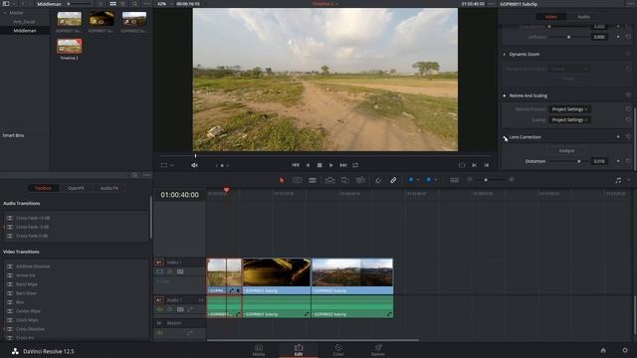This screenshot has height=358, width=637.
Task: Open the Toolbox tab in effects library
Action: [43, 188]
